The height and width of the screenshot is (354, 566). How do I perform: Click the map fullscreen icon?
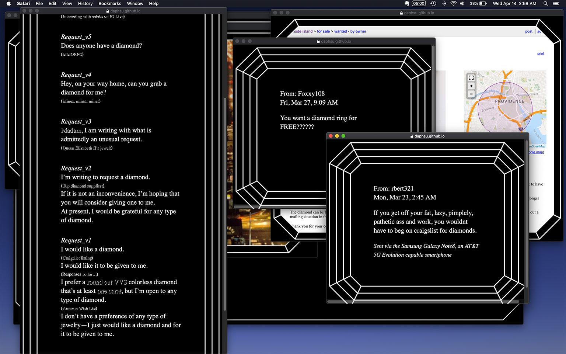[471, 78]
